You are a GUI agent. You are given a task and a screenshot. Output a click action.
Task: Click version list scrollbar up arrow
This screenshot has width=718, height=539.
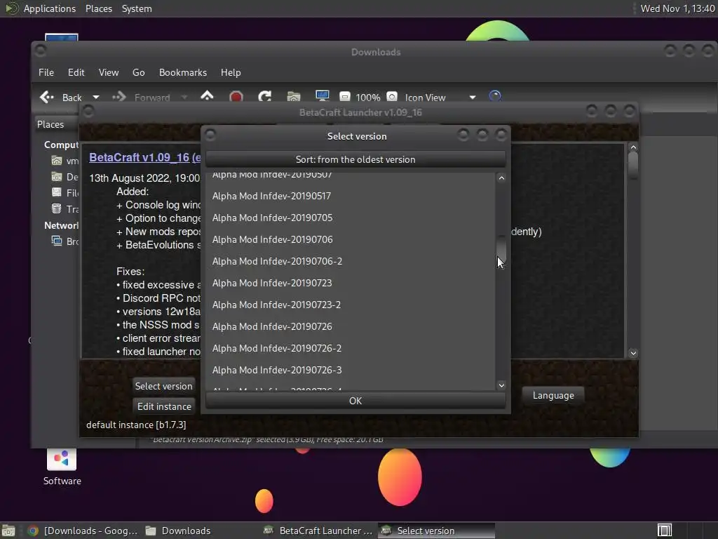[501, 178]
